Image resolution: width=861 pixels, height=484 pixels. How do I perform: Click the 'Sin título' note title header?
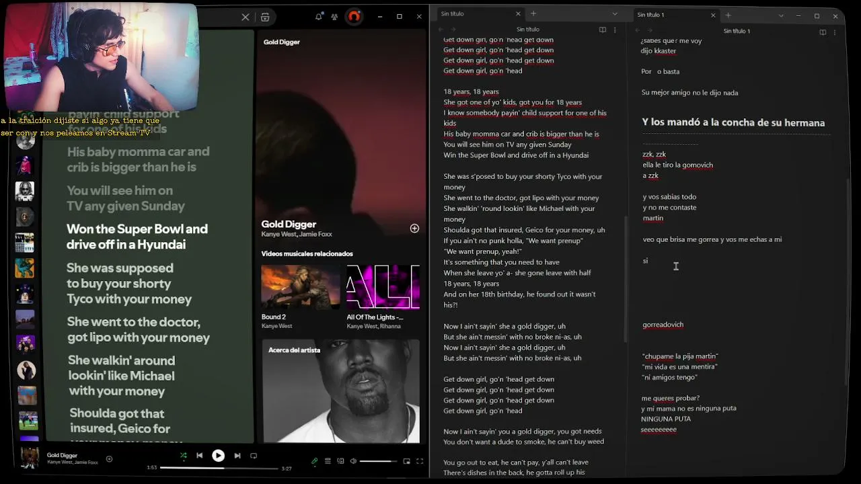tap(528, 30)
